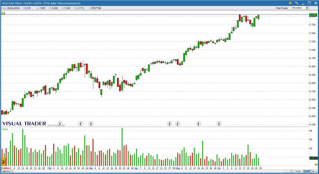Open the info marker at April 27
This screenshot has width=319, height=174.
[169, 124]
